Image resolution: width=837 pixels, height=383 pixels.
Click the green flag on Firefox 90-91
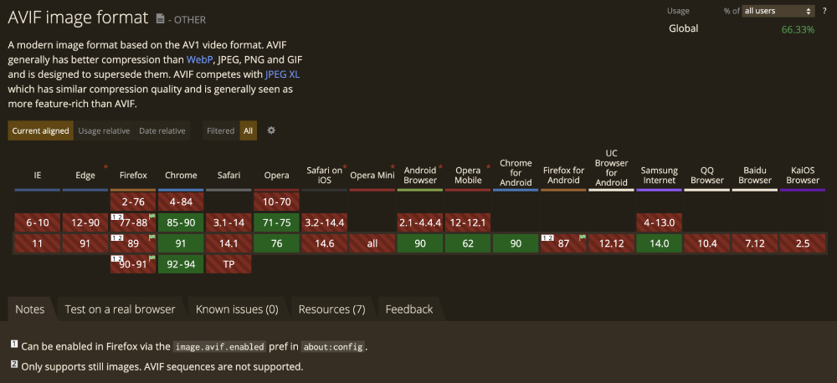(x=151, y=258)
